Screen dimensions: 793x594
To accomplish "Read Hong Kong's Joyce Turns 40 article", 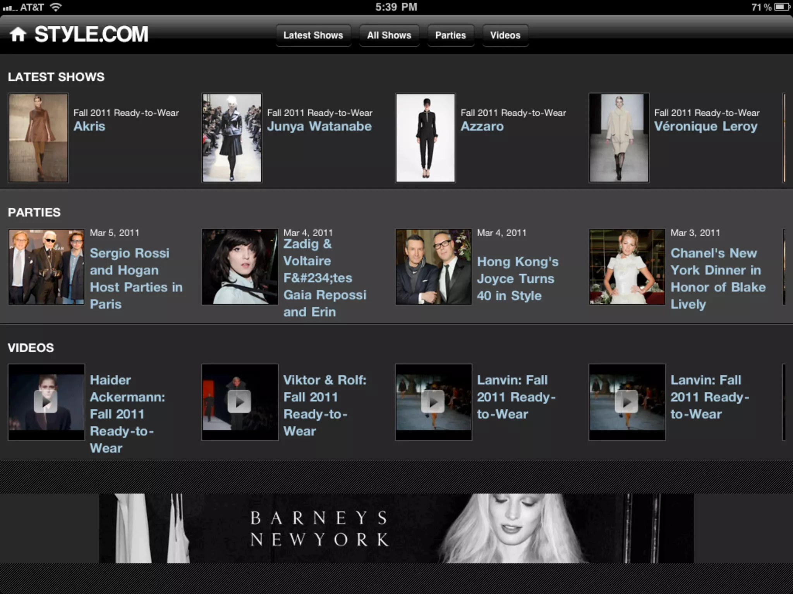I will coord(518,278).
